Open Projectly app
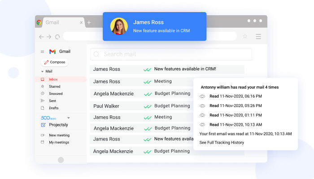The image size is (314, 179). point(58,125)
